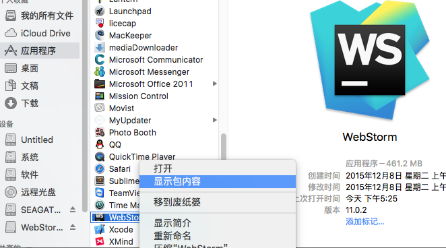Click the large WebStorm preview icon
The width and height of the screenshot is (446, 248).
[370, 60]
